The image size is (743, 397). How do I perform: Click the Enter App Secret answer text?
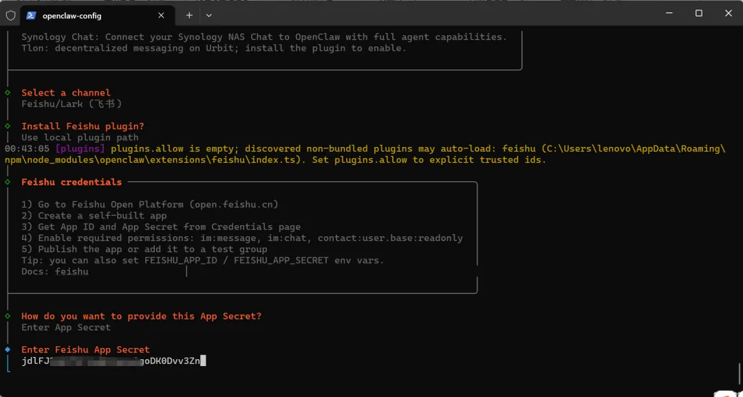coord(66,328)
